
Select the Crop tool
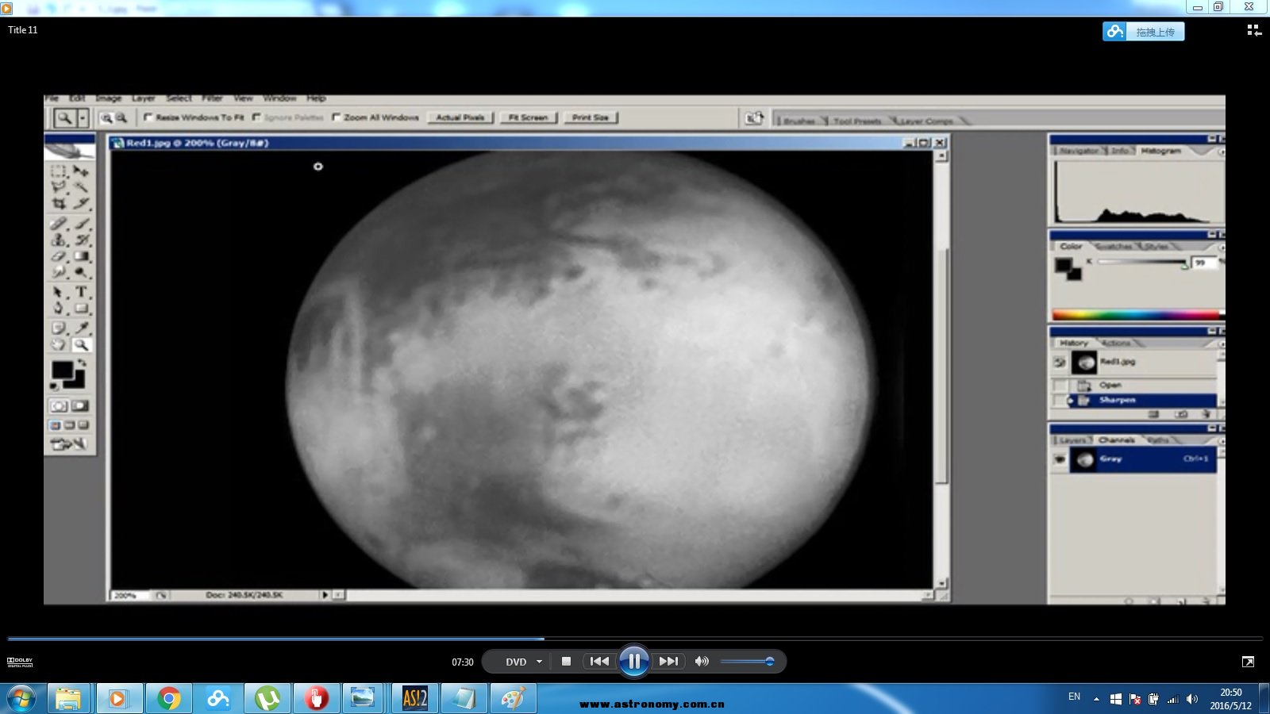(59, 203)
